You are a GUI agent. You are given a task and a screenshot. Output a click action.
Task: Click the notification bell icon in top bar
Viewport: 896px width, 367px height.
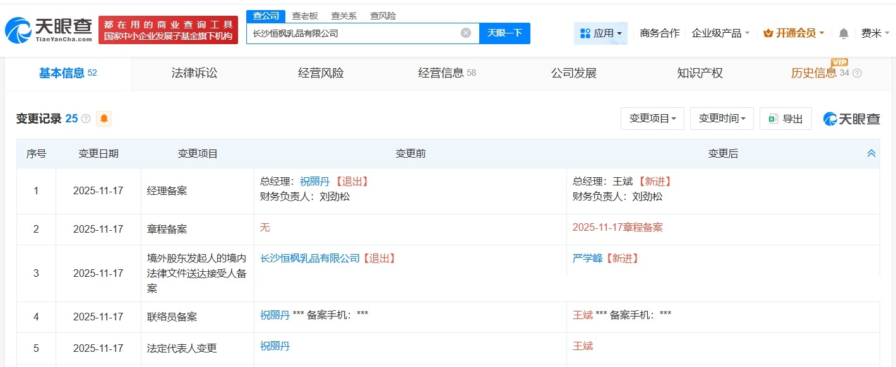(843, 33)
